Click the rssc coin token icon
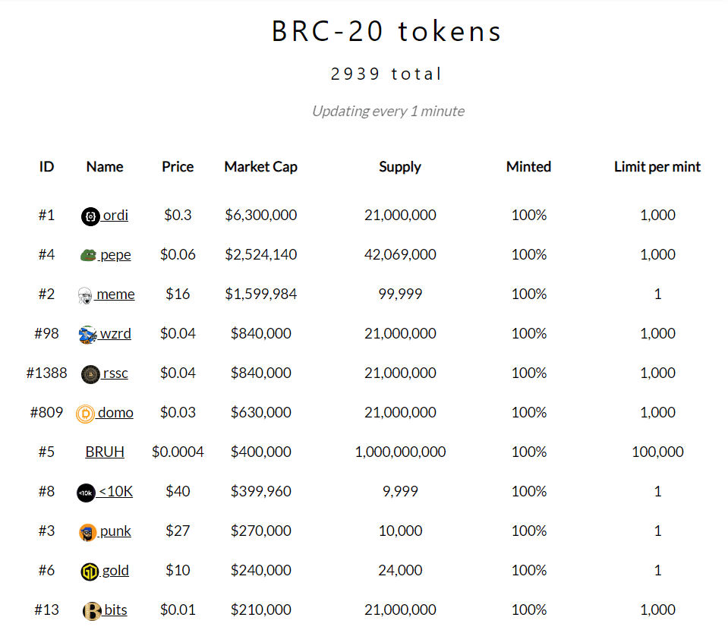 click(x=90, y=373)
